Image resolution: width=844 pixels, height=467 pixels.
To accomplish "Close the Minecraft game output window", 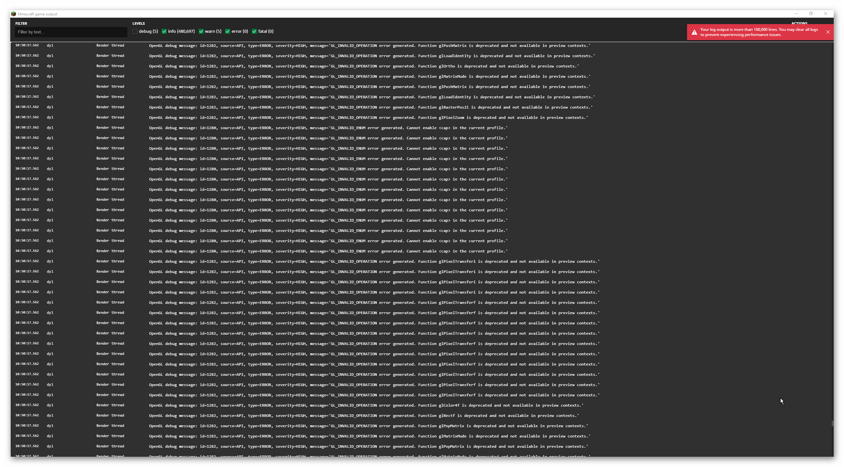I will tap(826, 14).
